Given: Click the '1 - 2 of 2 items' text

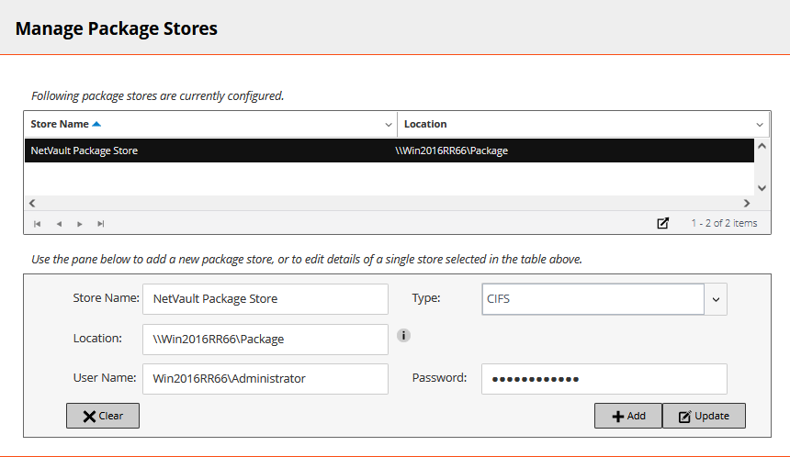Looking at the screenshot, I should pyautogui.click(x=724, y=223).
